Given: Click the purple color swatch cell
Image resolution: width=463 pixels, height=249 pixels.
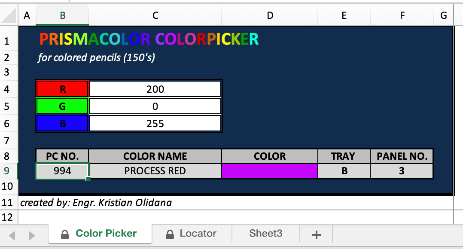Looking at the screenshot, I should (270, 171).
